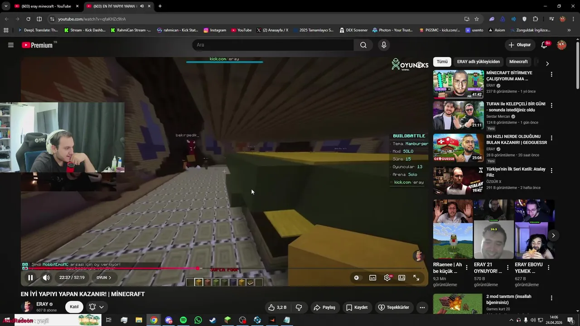This screenshot has height=326, width=580.
Task: Open Türkiye'nin İlk Seri Katili video
Action: 458,180
